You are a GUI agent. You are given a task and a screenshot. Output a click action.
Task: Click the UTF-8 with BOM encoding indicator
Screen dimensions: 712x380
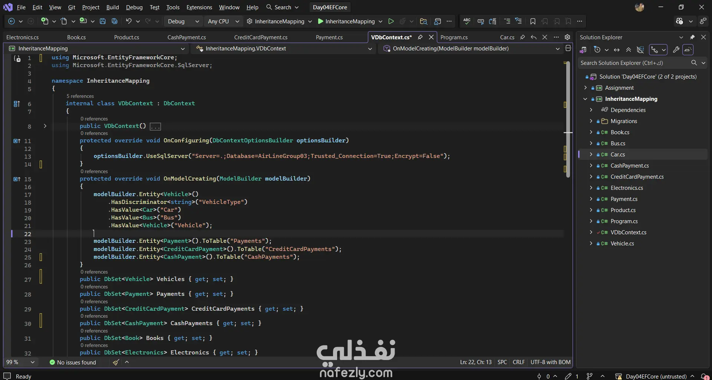550,362
